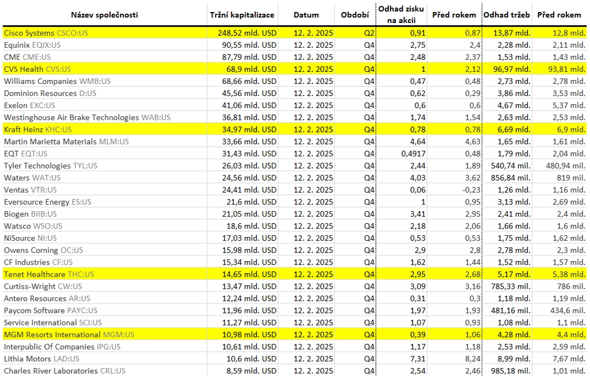Click prior-year revenue 434,6 mil. for Paycom
The width and height of the screenshot is (590, 379).
[568, 311]
